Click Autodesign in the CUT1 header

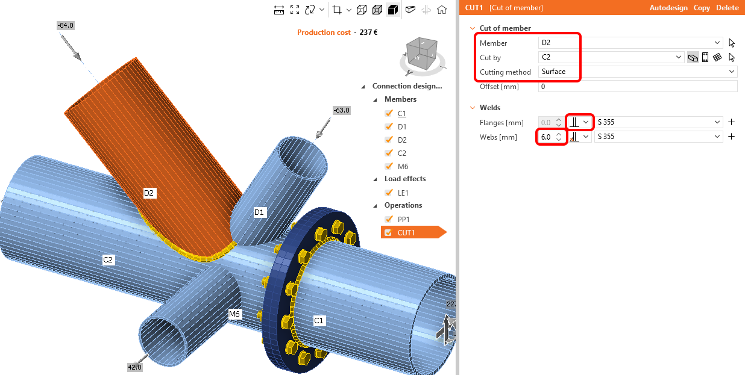pyautogui.click(x=669, y=8)
